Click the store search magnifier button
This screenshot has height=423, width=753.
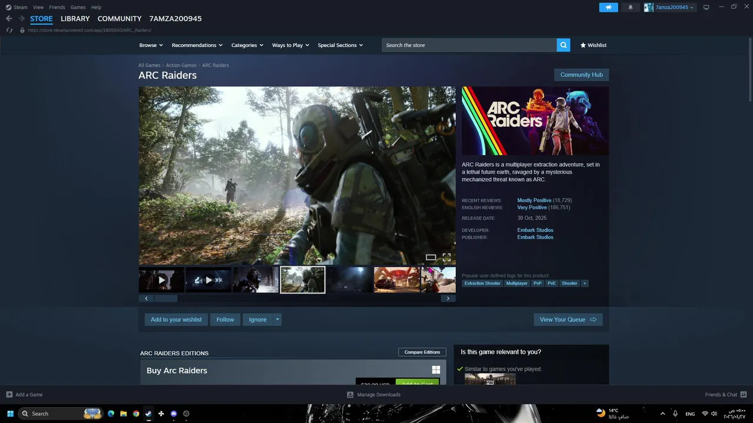(x=564, y=45)
